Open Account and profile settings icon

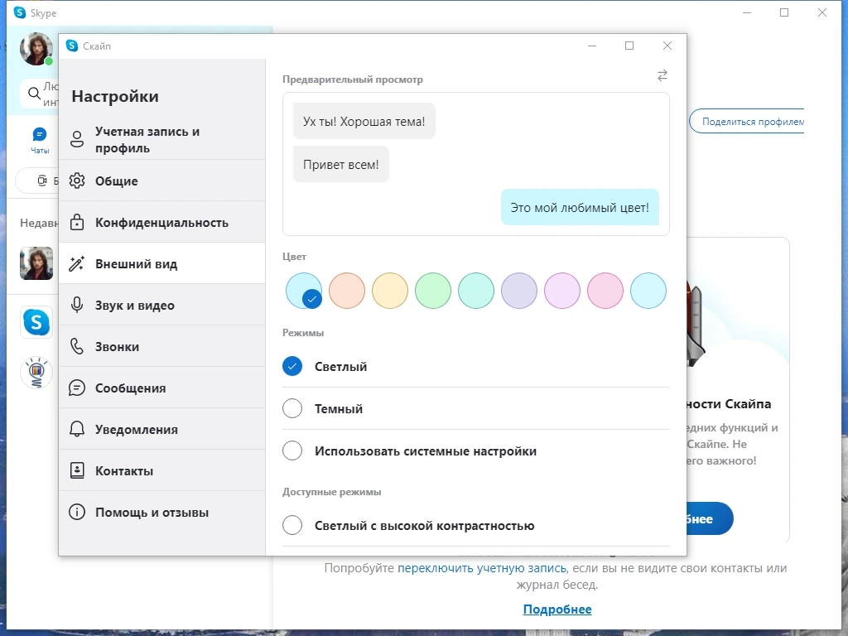[77, 139]
